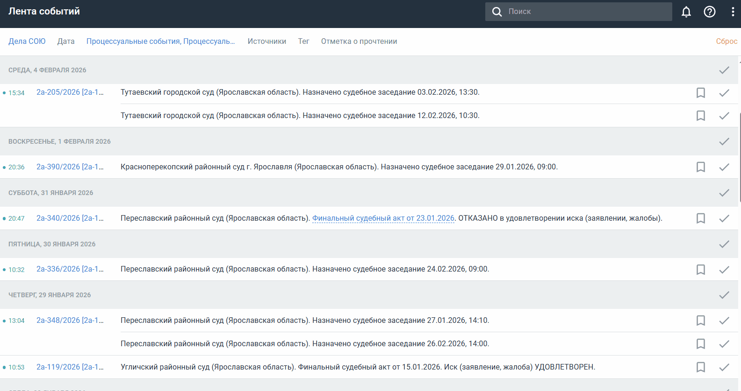Bookmark the 03.02.2026 Тутаевский court hearing event
Image resolution: width=741 pixels, height=391 pixels.
point(700,93)
